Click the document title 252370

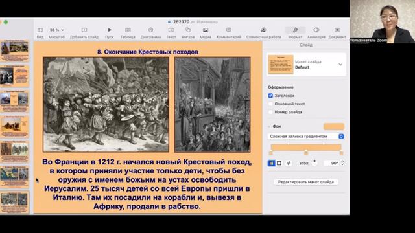tap(182, 22)
